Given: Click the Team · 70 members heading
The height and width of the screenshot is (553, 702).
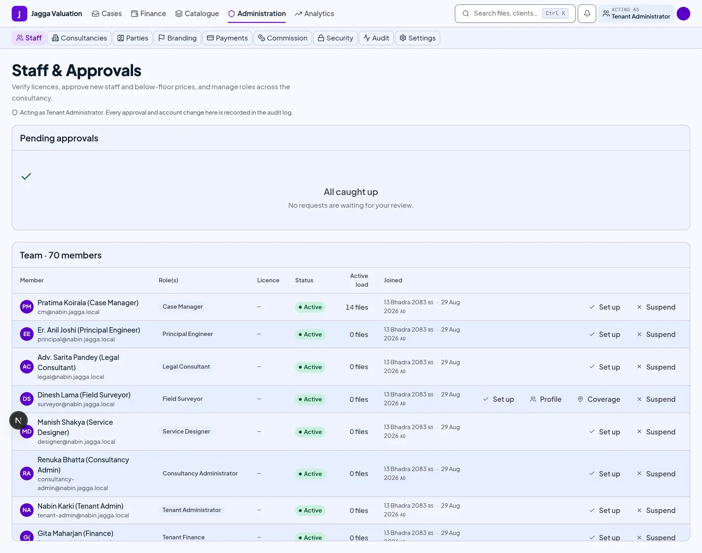Looking at the screenshot, I should 61,256.
